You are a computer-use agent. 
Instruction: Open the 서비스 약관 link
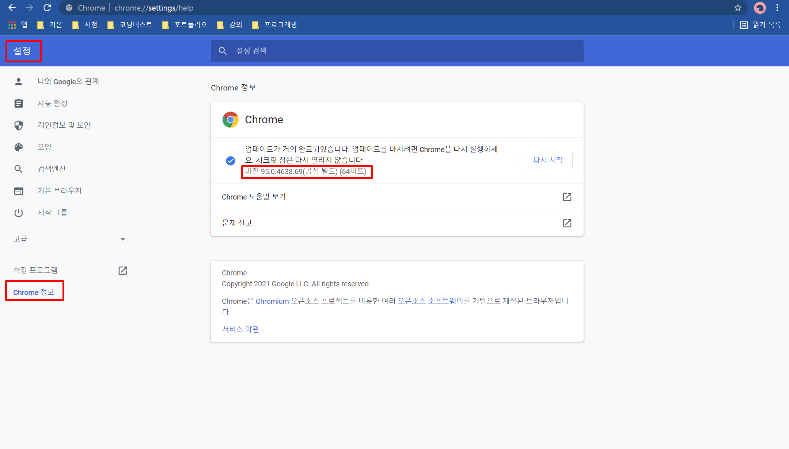240,329
